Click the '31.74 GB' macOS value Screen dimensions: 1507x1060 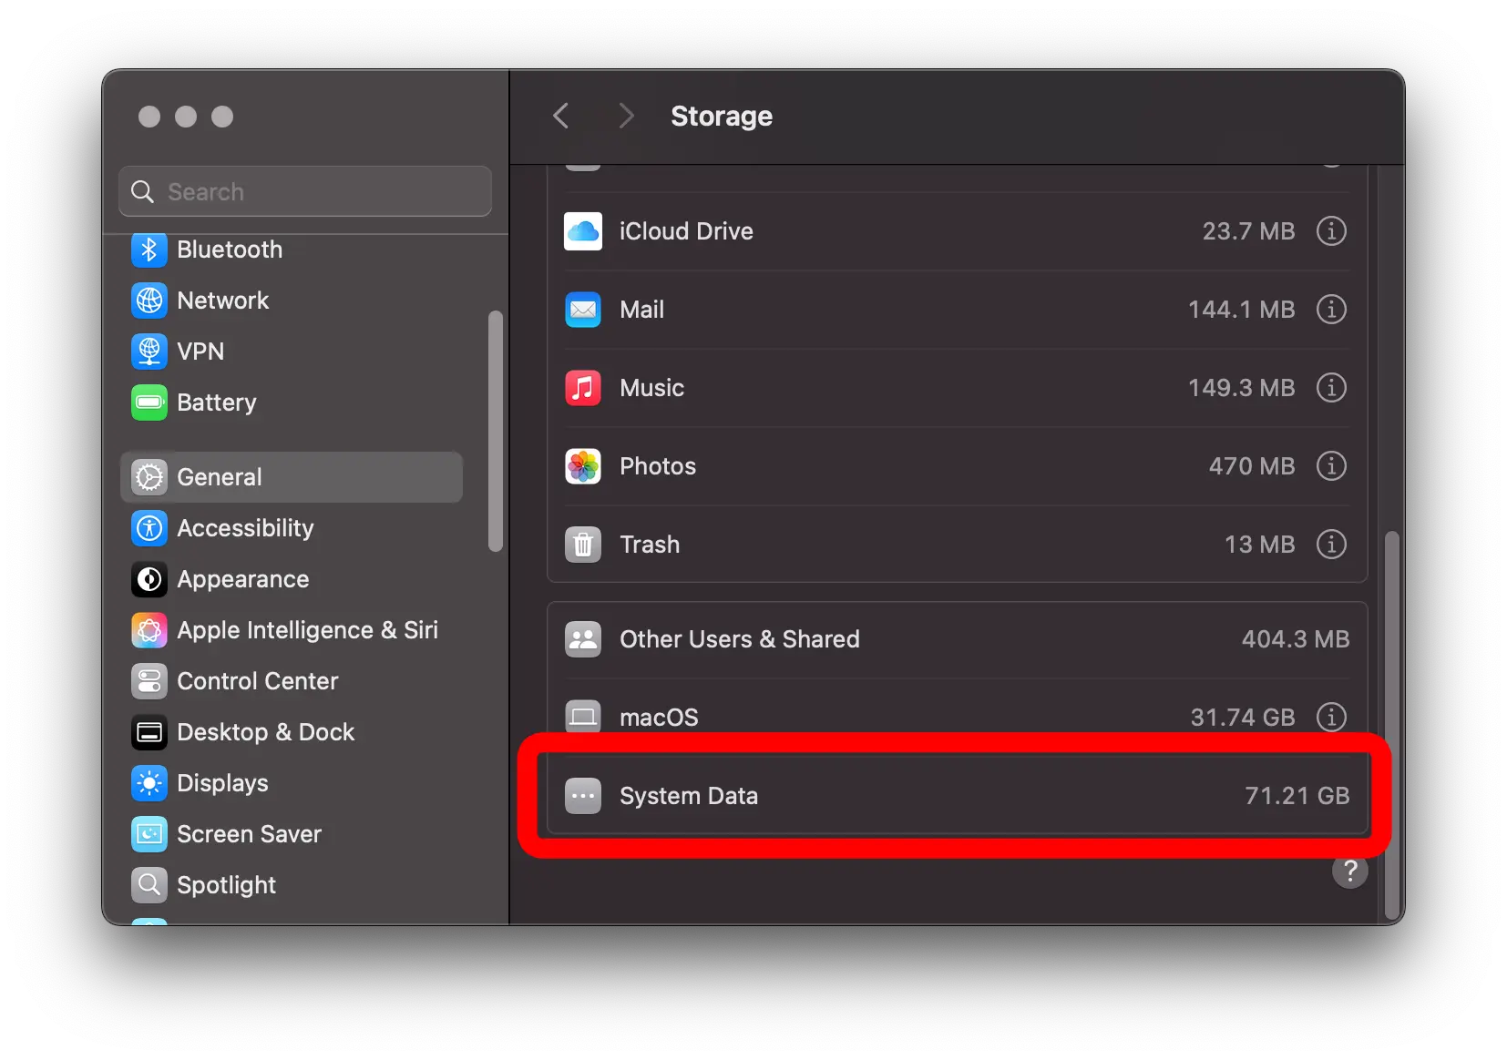[x=1243, y=718]
